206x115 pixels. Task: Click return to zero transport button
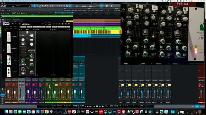(x=94, y=106)
